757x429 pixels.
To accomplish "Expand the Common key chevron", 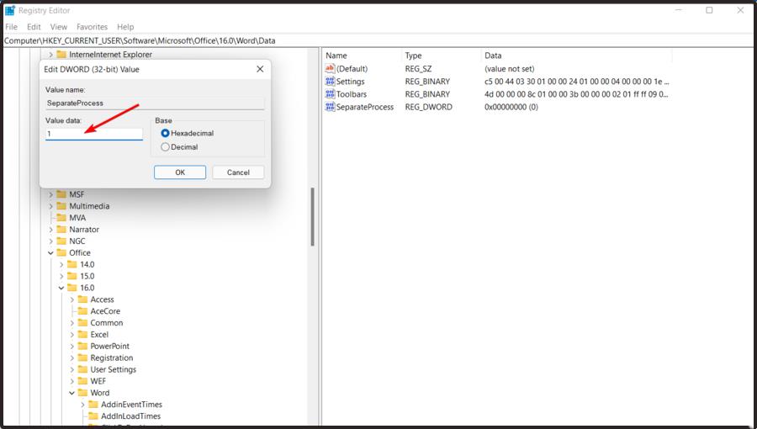I will pos(72,323).
